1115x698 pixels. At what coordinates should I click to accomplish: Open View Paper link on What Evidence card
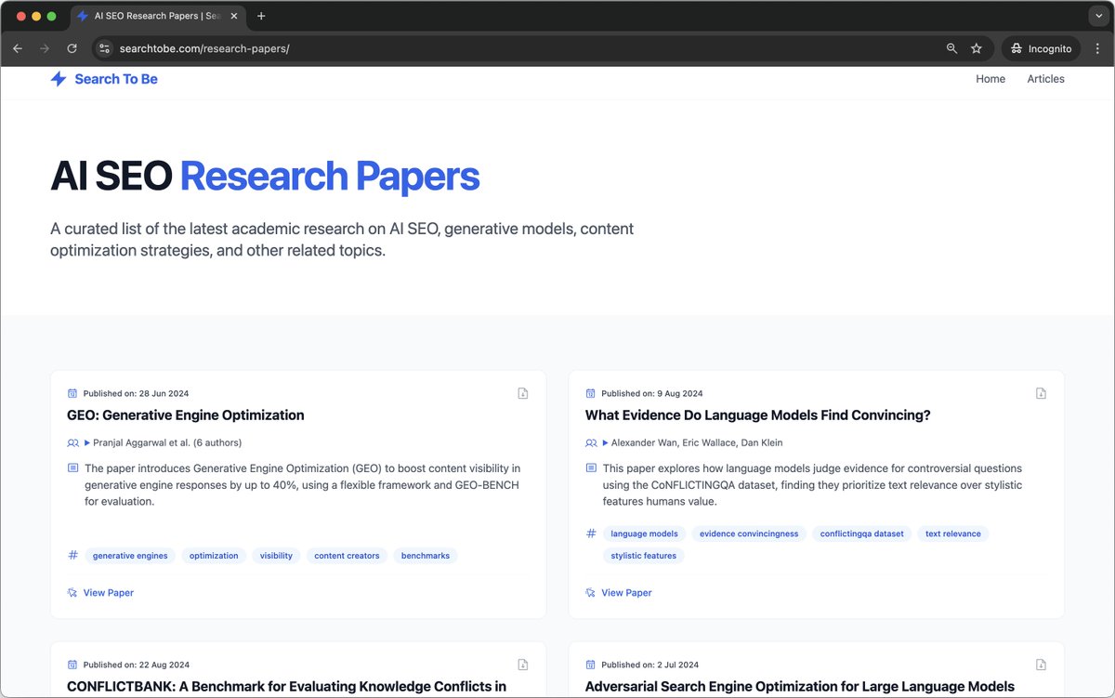pyautogui.click(x=626, y=593)
